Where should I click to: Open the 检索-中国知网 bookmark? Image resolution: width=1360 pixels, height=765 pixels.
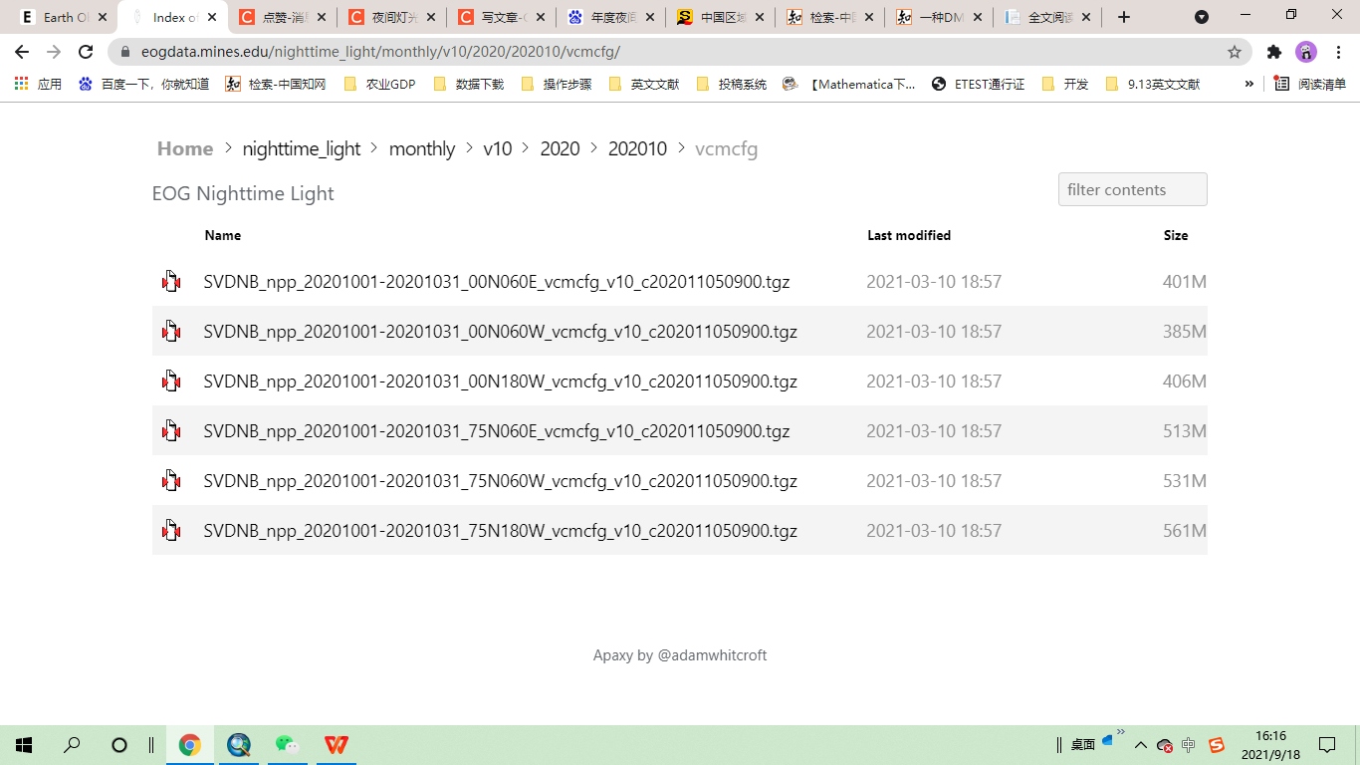tap(277, 85)
